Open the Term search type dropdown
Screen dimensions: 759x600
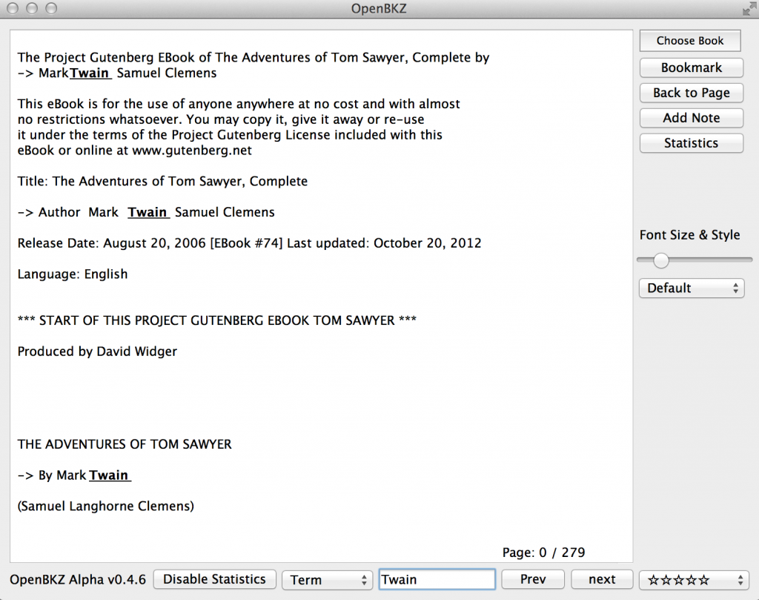[x=327, y=580]
